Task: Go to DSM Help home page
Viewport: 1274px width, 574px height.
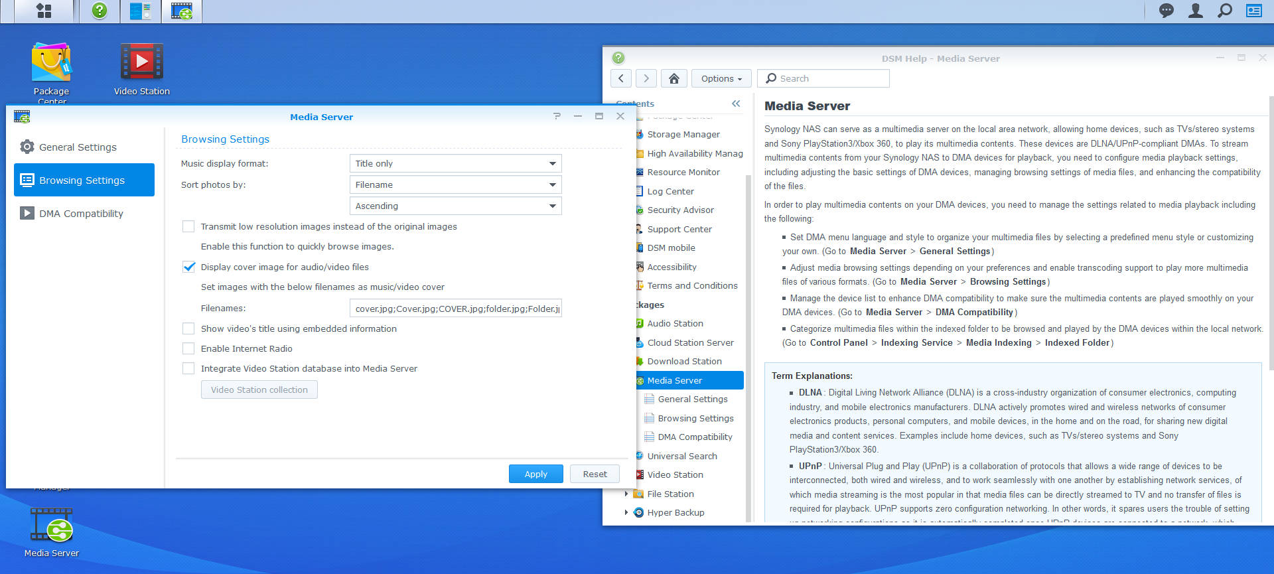Action: pyautogui.click(x=673, y=78)
